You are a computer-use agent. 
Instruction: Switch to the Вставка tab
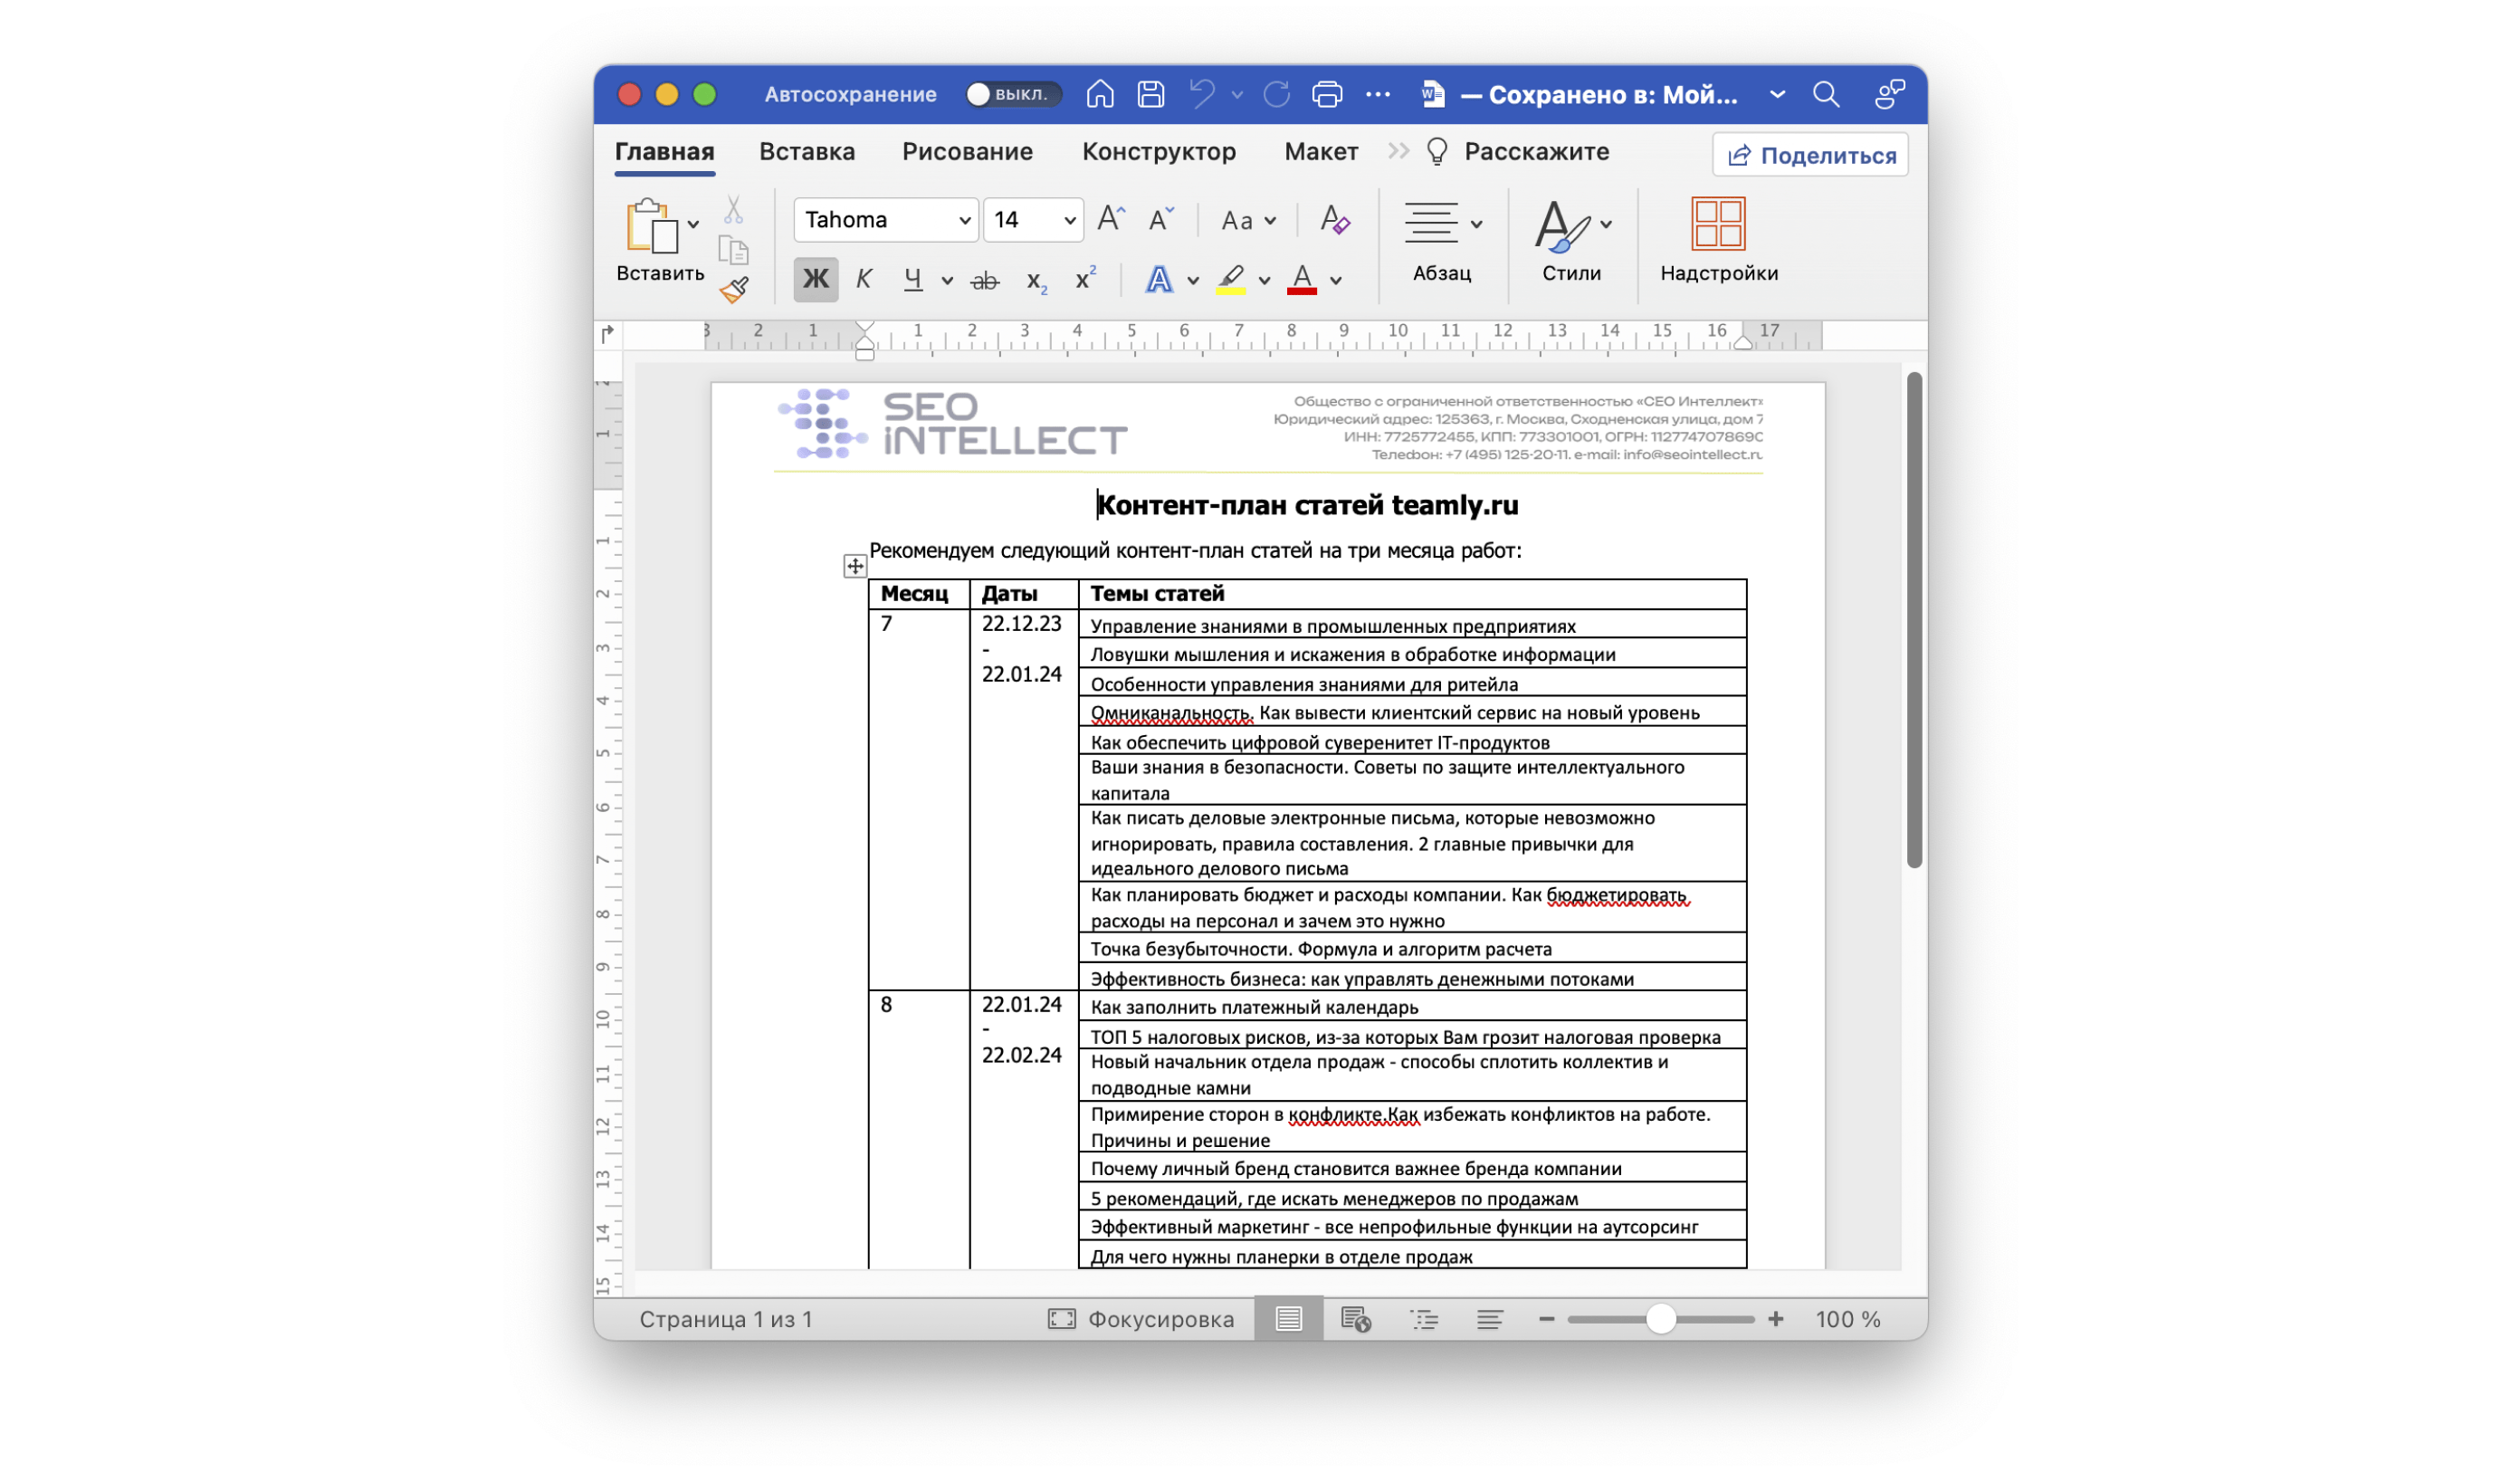pyautogui.click(x=807, y=152)
